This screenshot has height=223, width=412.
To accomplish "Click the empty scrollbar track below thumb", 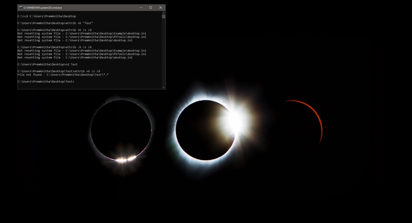I will pos(163,52).
